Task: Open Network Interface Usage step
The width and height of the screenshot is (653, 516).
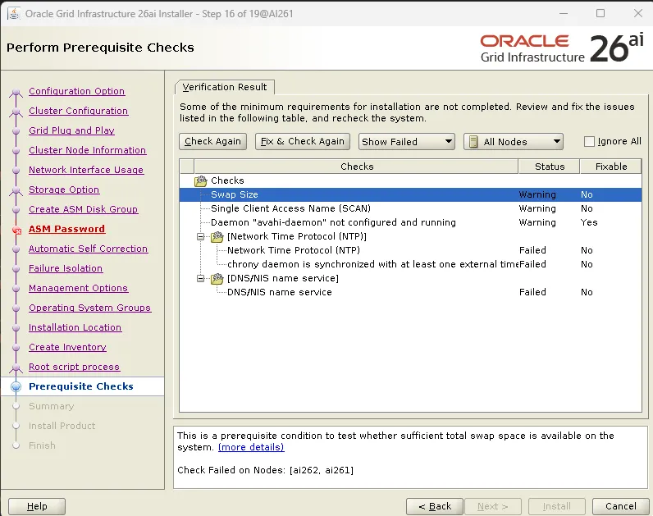Action: click(86, 170)
